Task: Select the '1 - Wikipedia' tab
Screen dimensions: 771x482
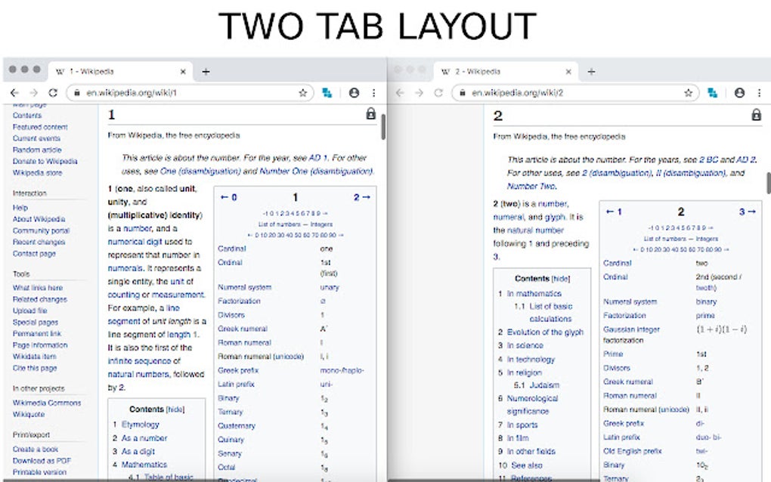Action: point(120,72)
